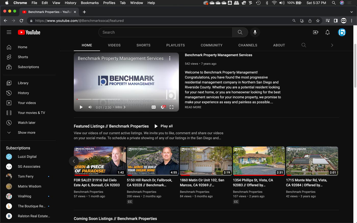Show more channel tabs with right arrow

[332, 45]
